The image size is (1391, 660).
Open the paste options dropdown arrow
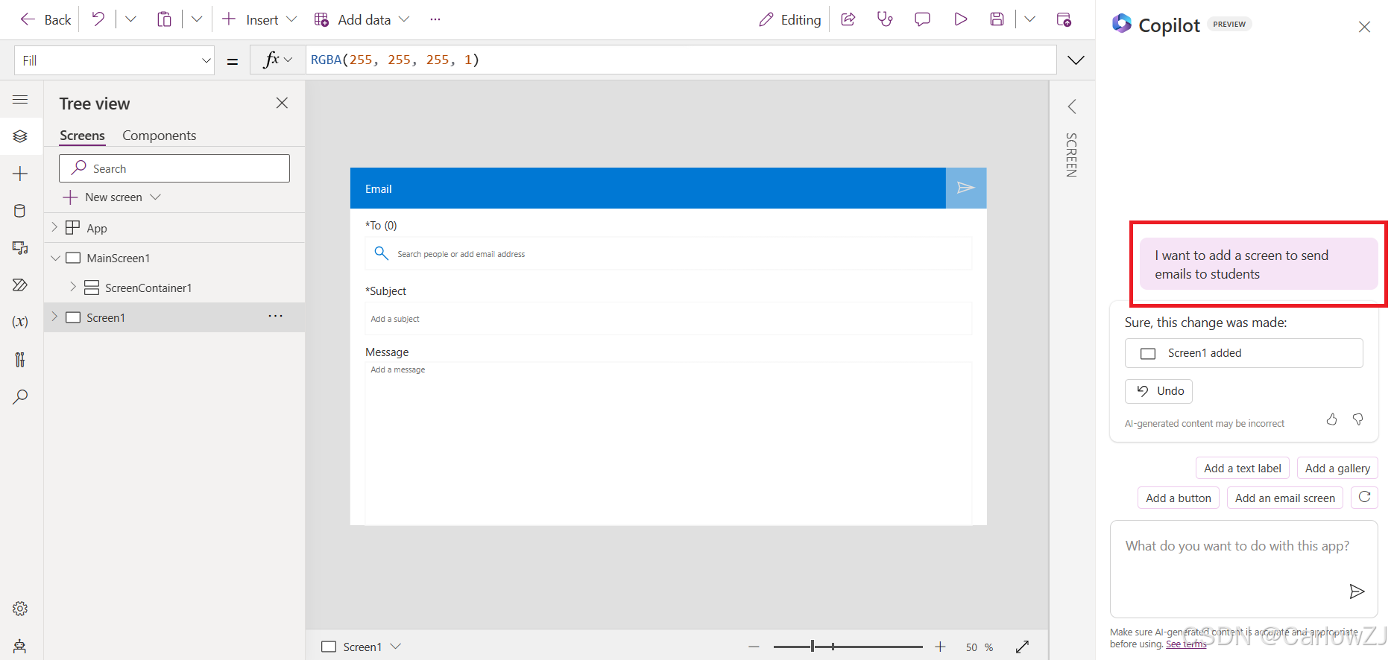[x=196, y=19]
